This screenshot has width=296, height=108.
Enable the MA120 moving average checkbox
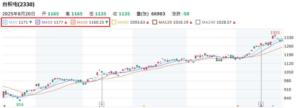click(155, 22)
